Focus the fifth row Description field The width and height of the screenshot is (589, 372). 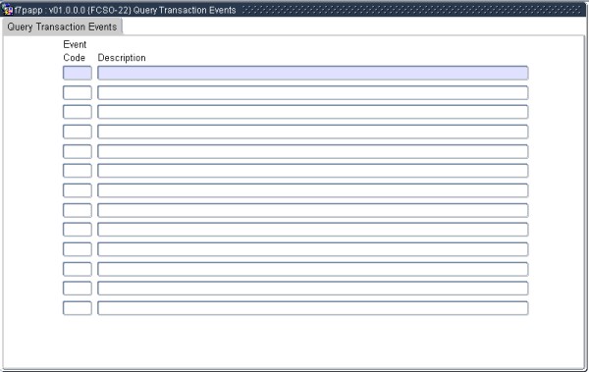(313, 151)
